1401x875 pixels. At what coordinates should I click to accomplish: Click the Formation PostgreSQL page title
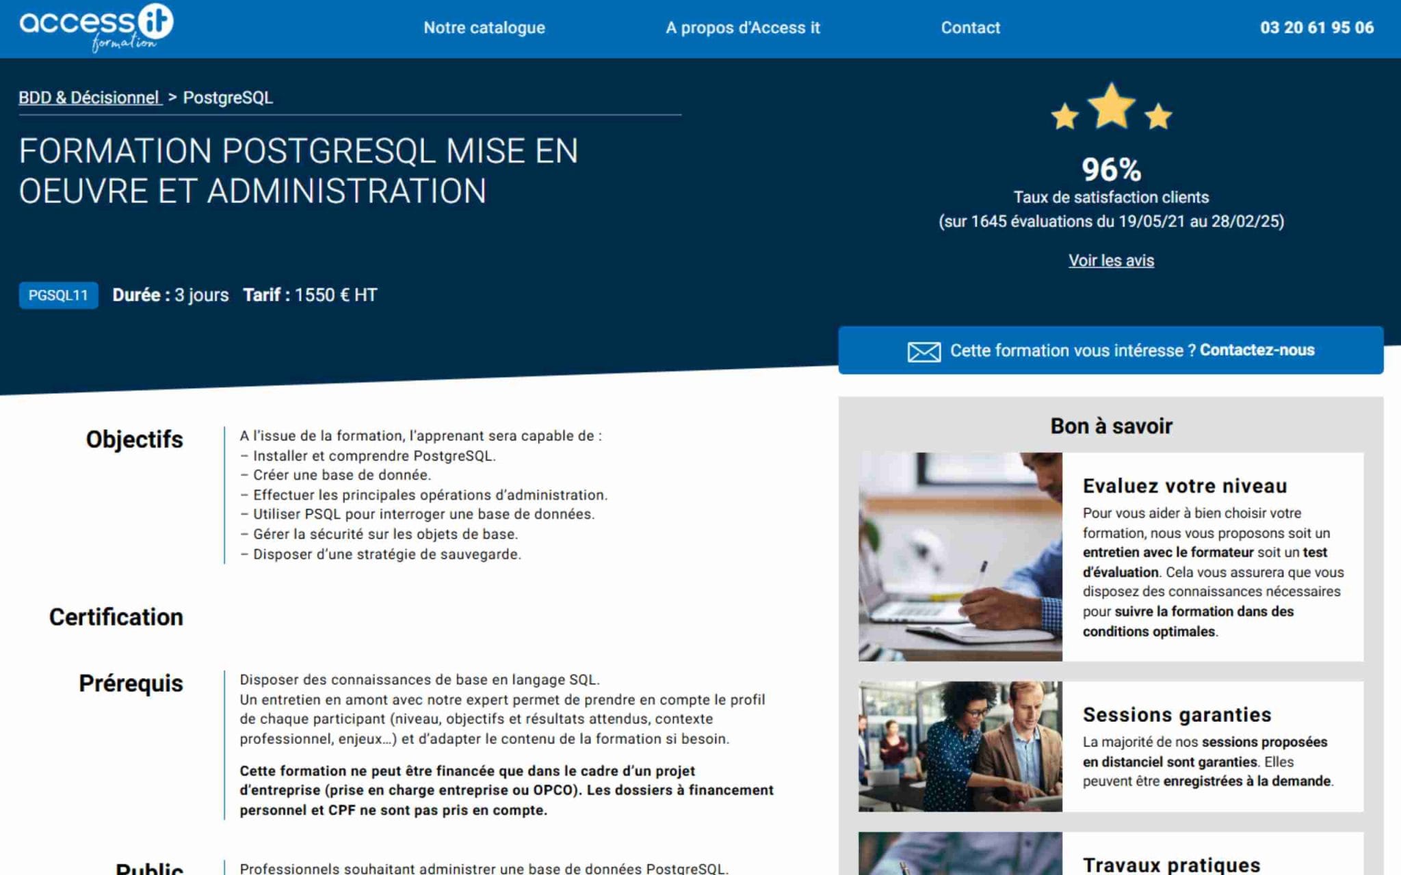[x=298, y=171]
